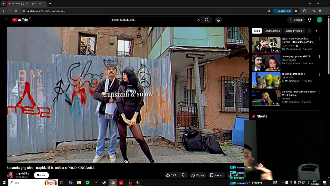Open the trapkiziiii channel name link
The width and height of the screenshot is (330, 186).
tap(21, 174)
